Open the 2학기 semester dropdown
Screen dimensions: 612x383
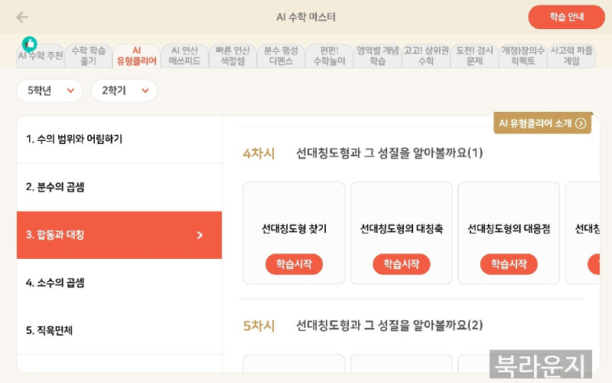(x=124, y=90)
